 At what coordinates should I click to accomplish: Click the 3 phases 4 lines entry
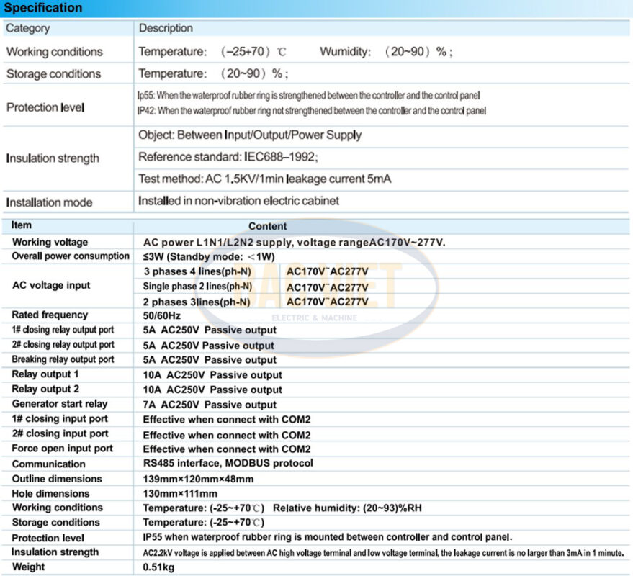click(x=197, y=271)
